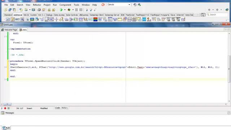Click the Remove file from project icon
231x130 pixels.
54,10
